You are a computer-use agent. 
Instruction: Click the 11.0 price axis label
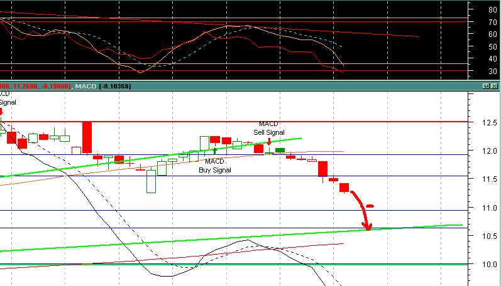(x=490, y=208)
